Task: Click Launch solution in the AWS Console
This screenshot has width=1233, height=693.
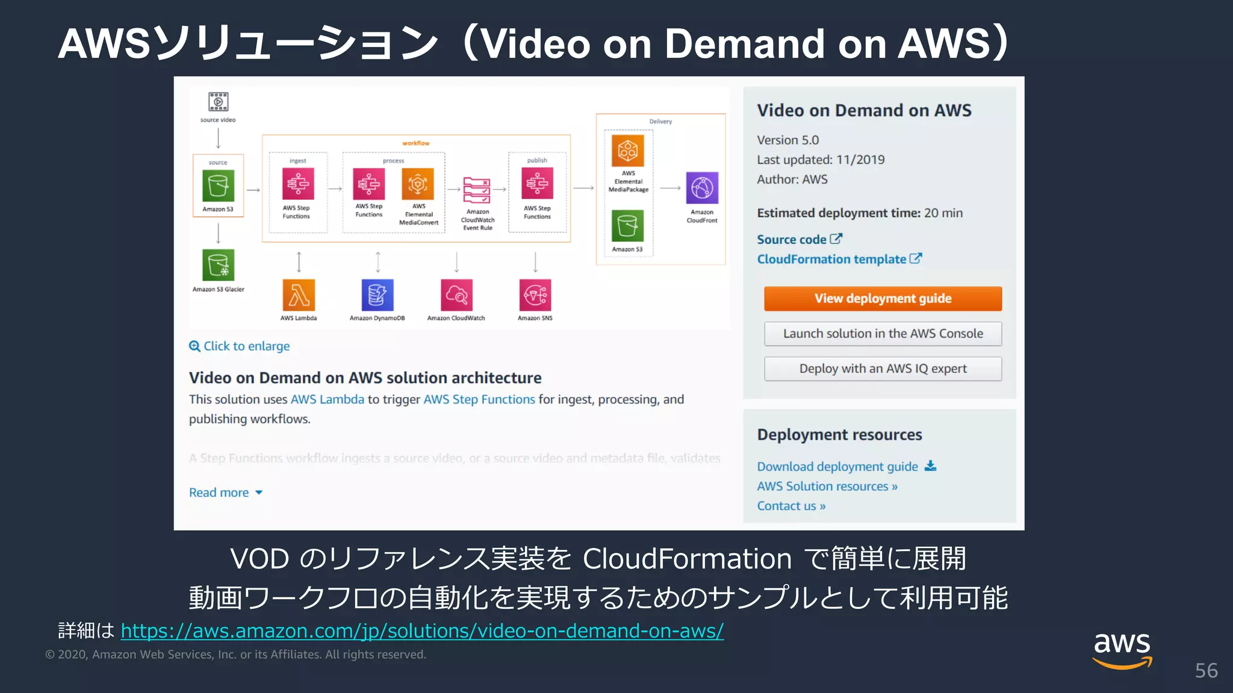Action: coord(883,333)
